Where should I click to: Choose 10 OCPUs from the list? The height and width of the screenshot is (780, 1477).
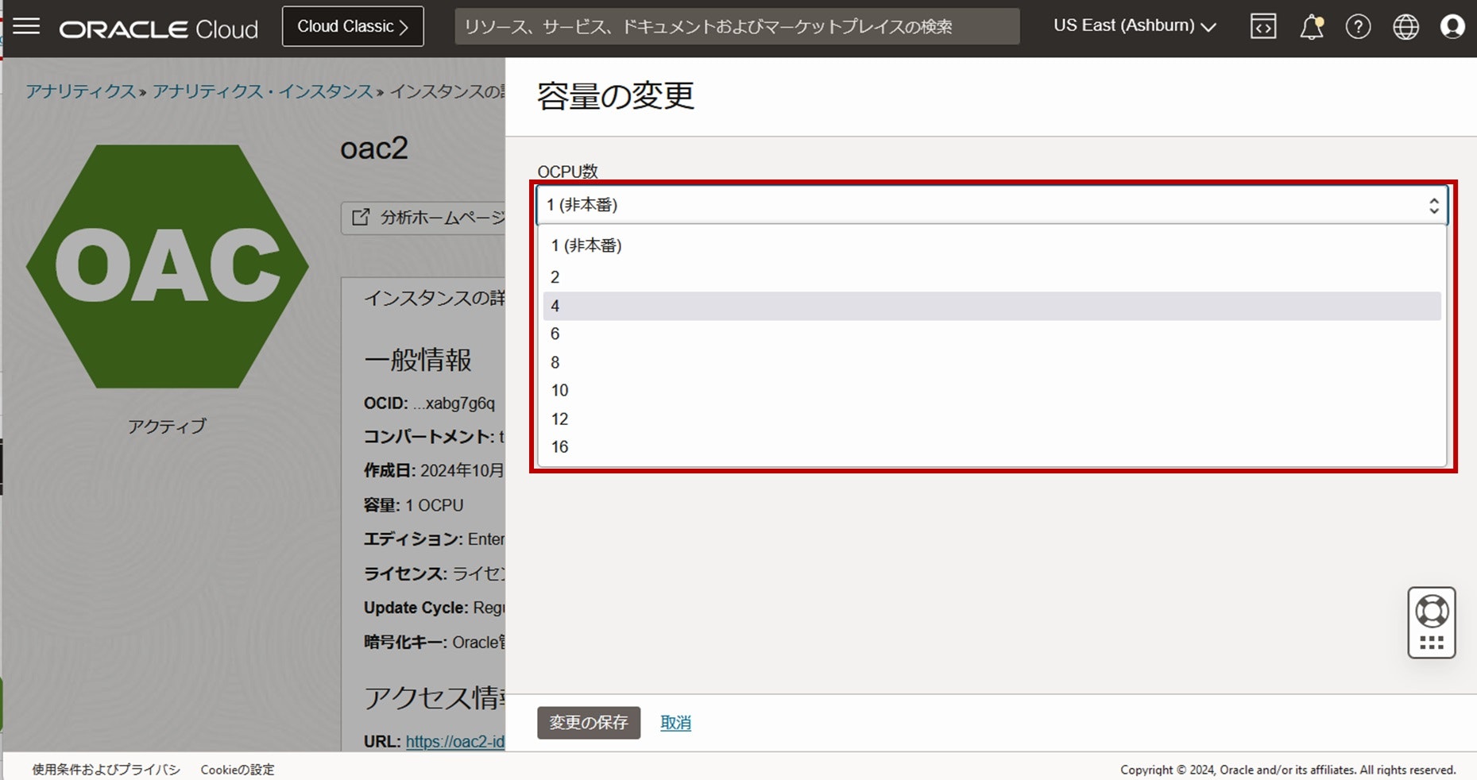(x=992, y=390)
